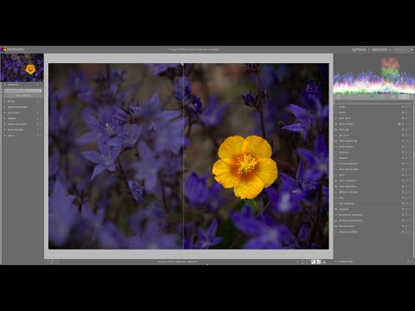Reset the snapshots panel
Image resolution: width=415 pixels, height=311 pixels.
(x=38, y=85)
